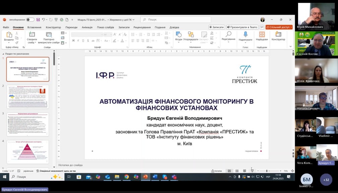Toggle Нотатки notes pane in status bar
The height and width of the screenshot is (193, 338).
(216, 171)
